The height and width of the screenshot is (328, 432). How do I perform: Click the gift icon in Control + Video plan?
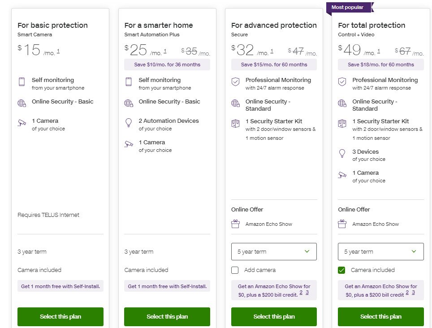(342, 224)
